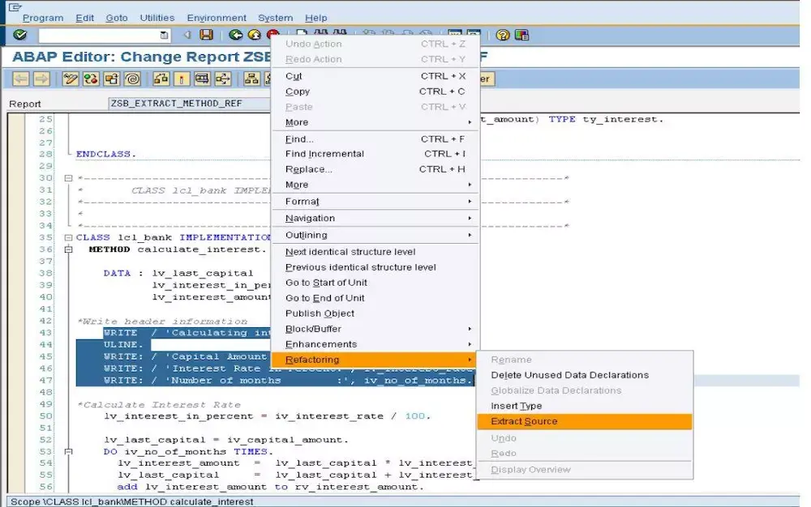The image size is (811, 507).
Task: Run the Pretty Printer spiral icon
Action: click(x=133, y=79)
